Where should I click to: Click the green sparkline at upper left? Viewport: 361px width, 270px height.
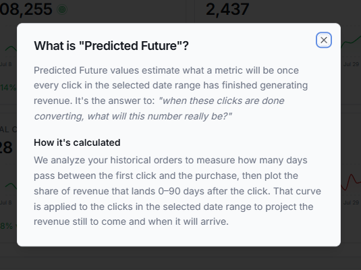tap(11, 49)
